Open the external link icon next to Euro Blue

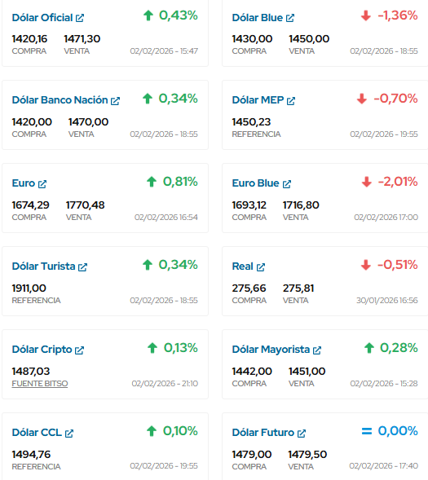[287, 184]
